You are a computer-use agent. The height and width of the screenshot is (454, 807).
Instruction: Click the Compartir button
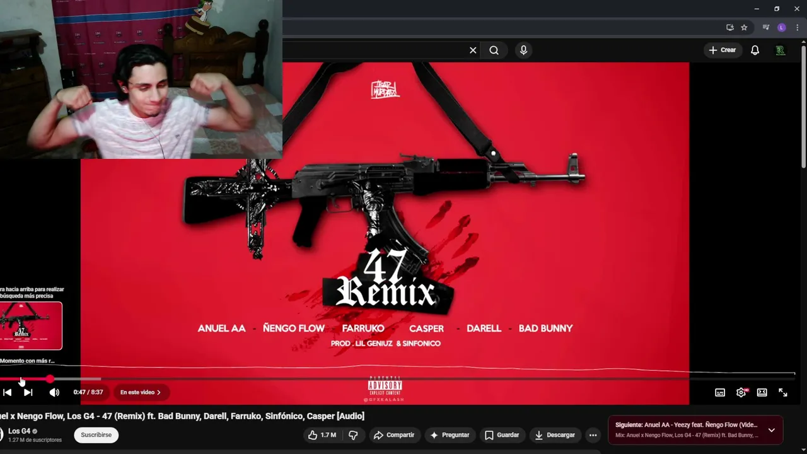click(394, 435)
